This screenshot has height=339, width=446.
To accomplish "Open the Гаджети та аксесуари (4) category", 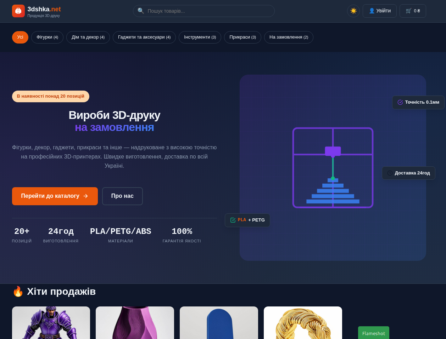I will [144, 37].
